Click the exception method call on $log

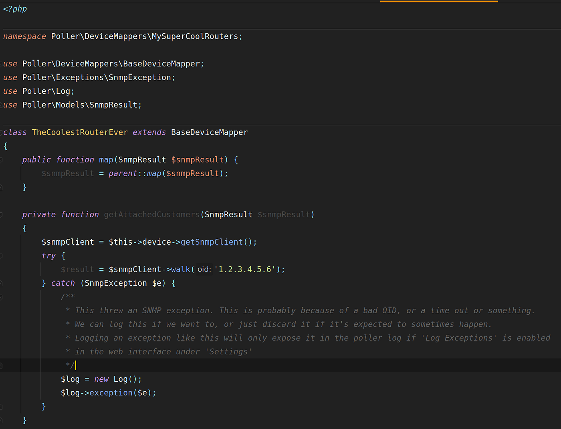(x=111, y=393)
